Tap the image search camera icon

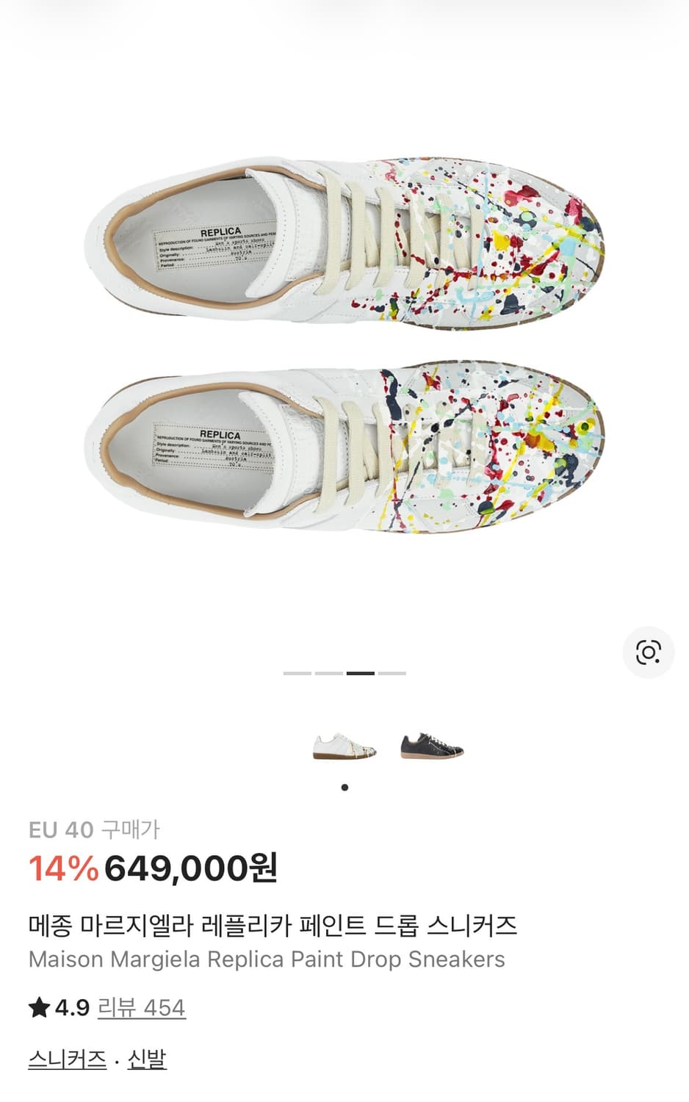pos(648,652)
